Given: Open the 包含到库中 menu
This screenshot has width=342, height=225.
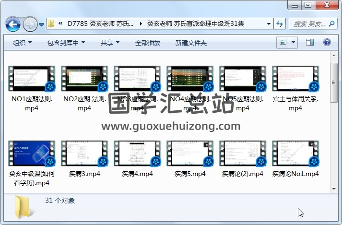Looking at the screenshot, I should (66, 43).
